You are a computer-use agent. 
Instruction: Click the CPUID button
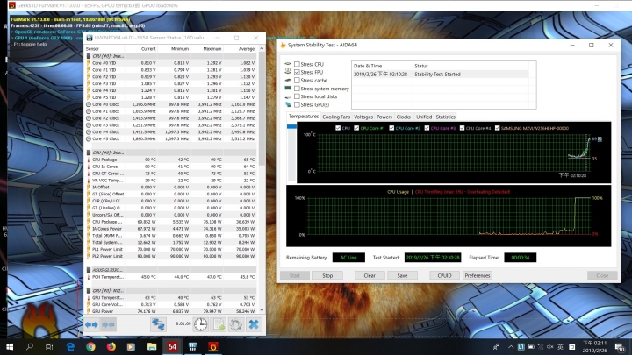point(444,275)
